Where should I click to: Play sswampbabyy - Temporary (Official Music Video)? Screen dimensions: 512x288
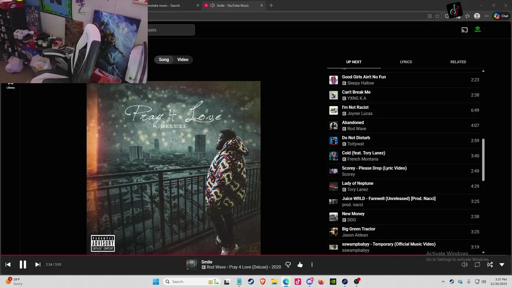[404, 247]
